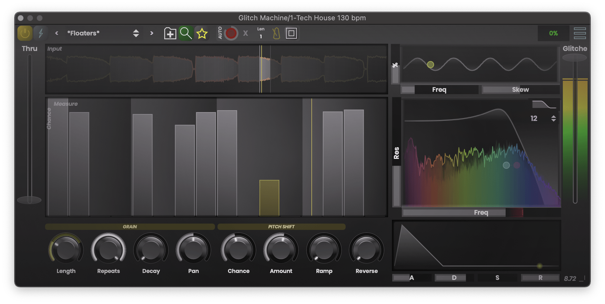Click the X clear button
The image size is (605, 304).
point(245,33)
